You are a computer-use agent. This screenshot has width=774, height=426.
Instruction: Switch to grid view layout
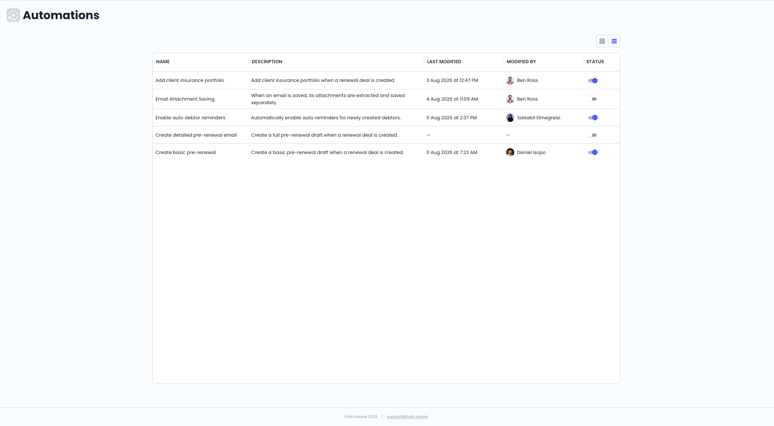coord(602,41)
